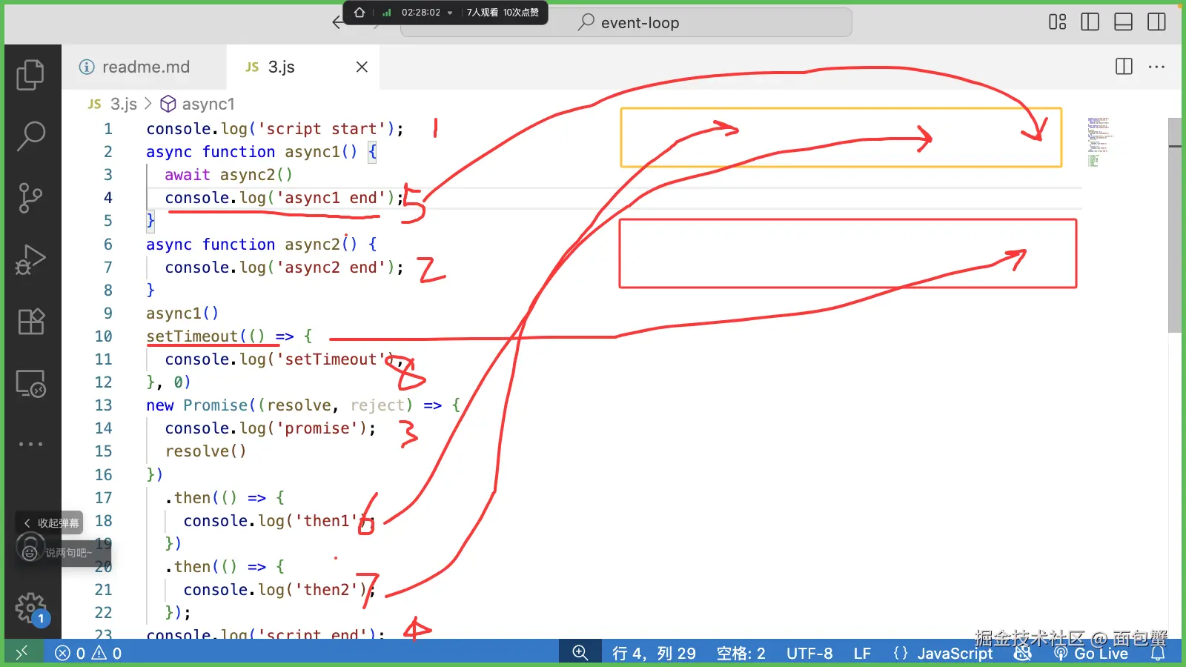The width and height of the screenshot is (1186, 667).
Task: Click 'await async2()' on line 3
Action: pos(228,175)
